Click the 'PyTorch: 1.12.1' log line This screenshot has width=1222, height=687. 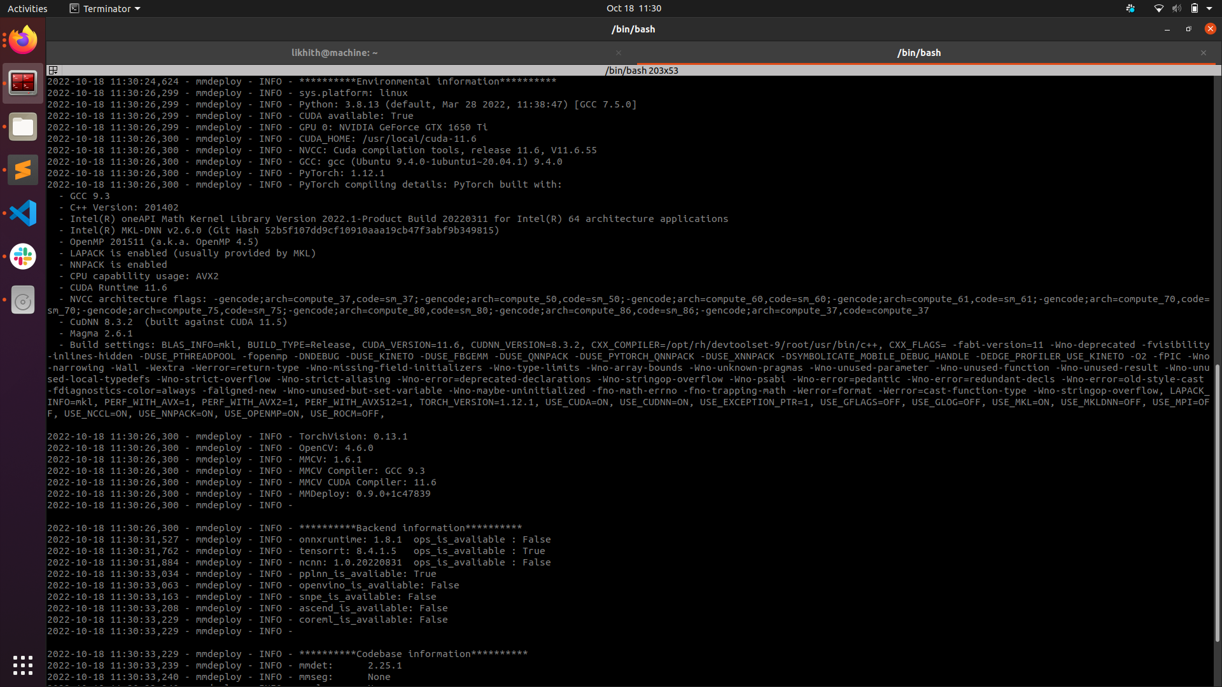342,173
